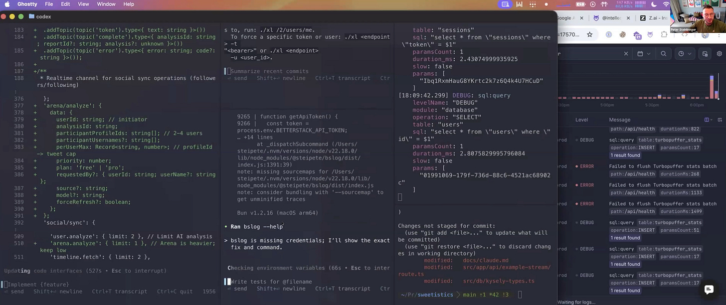The height and width of the screenshot is (305, 726).
Task: Click the Message column header
Action: [619, 120]
